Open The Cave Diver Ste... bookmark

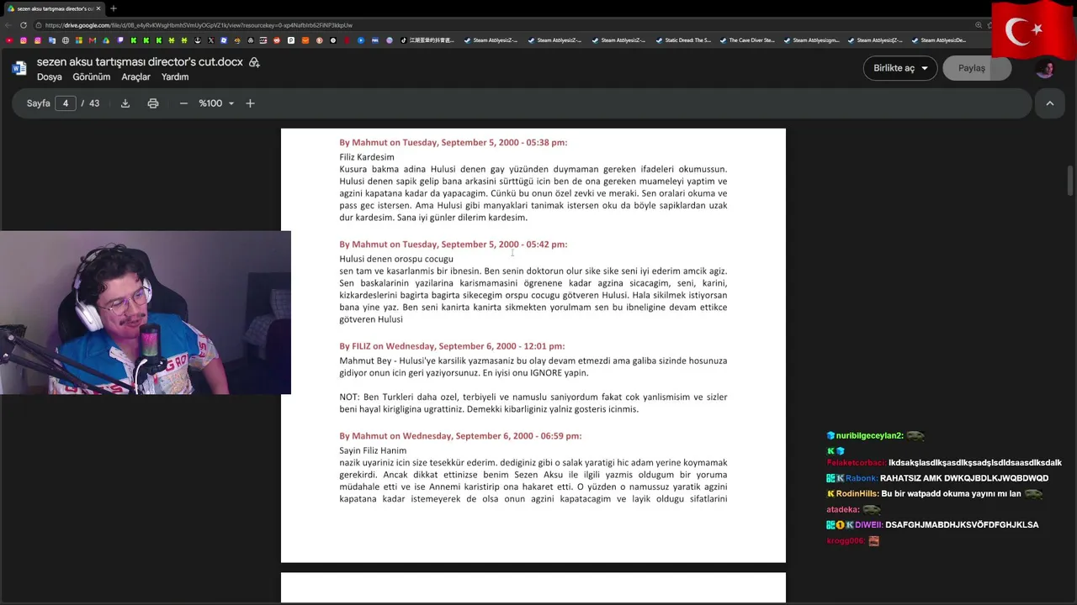[x=747, y=40]
